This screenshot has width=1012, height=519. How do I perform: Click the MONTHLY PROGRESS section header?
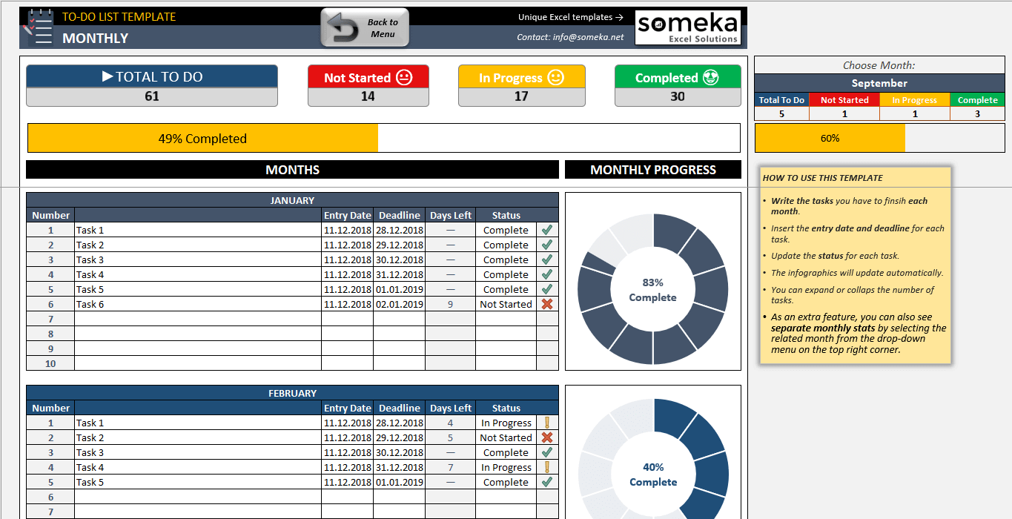(x=653, y=170)
